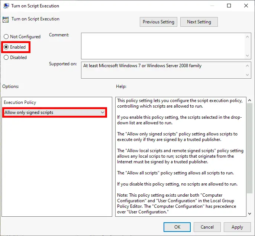Click the Help pane scrollbar thumb
255x236 pixels.
click(250, 148)
